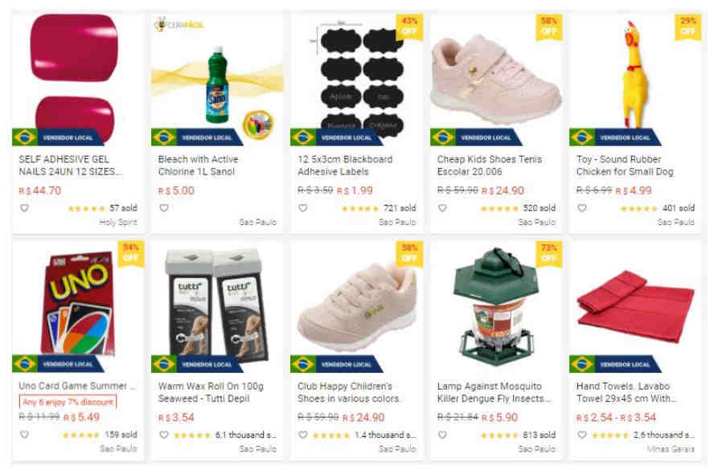Select the 73% OFF badge on mosquito lamp
This screenshot has height=474, width=718.
click(548, 254)
